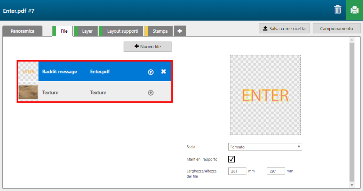This screenshot has height=191, width=363.
Task: Click the scrollbar up arrow
Action: coord(352,40)
